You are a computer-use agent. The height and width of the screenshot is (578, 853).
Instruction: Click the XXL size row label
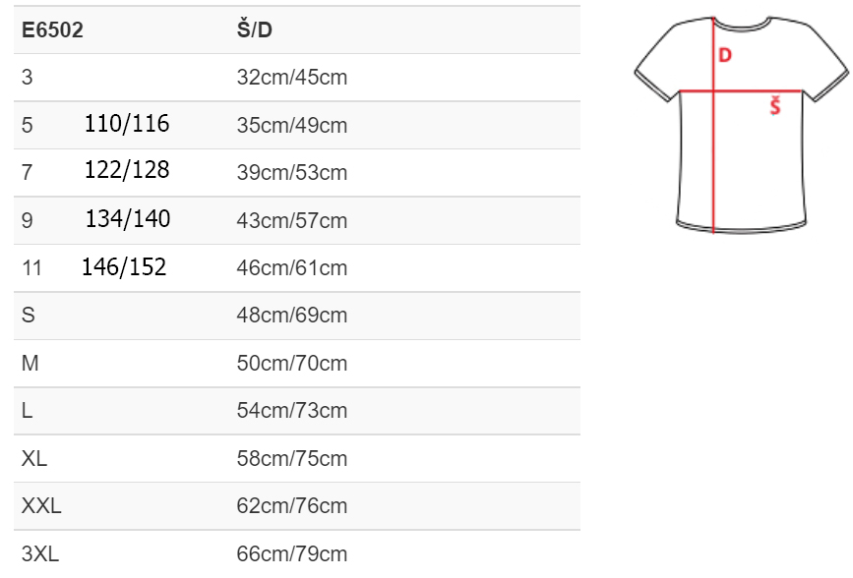tap(41, 506)
